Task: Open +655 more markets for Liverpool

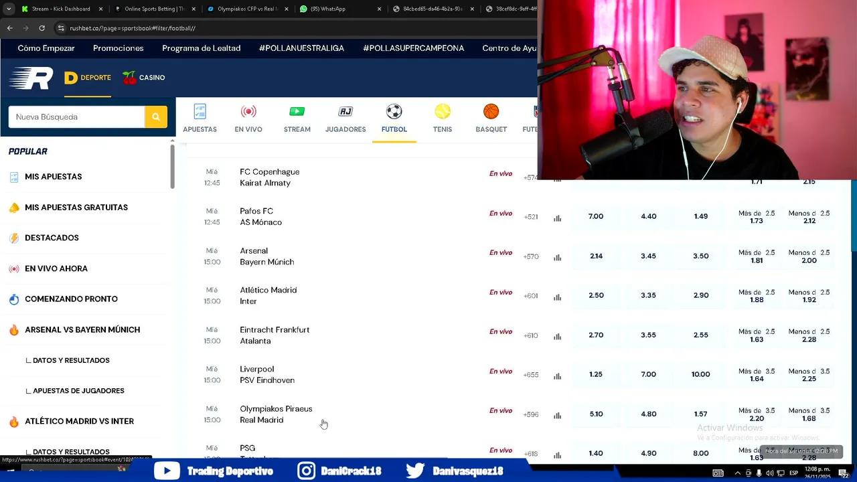Action: (x=531, y=375)
